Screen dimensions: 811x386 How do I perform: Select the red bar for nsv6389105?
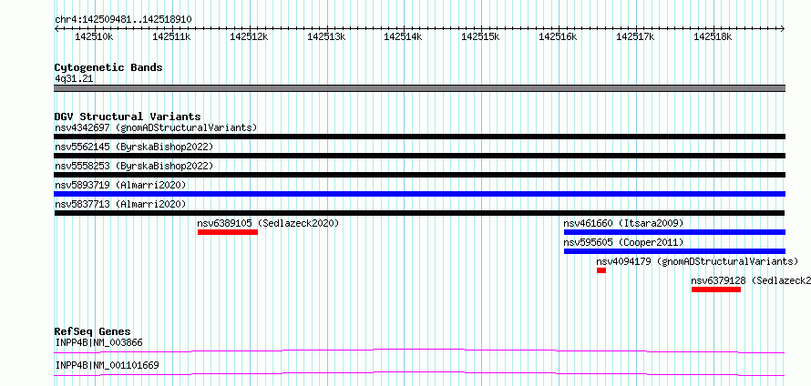(x=228, y=232)
